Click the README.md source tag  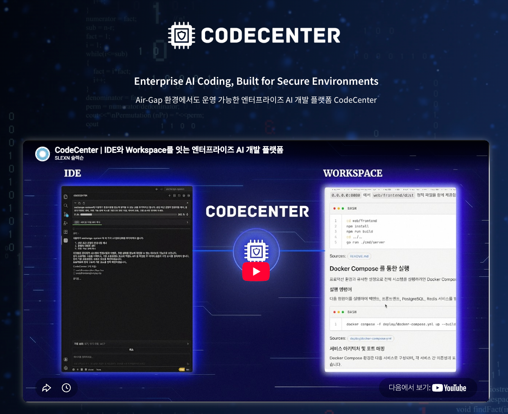[x=359, y=256]
